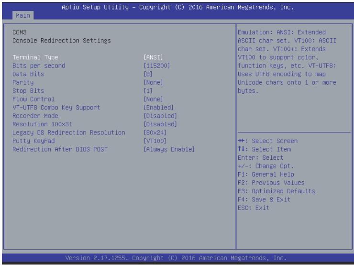Change Legacy OS Redirection Resolution 80x24
The height and width of the screenshot is (265, 354).
point(155,132)
